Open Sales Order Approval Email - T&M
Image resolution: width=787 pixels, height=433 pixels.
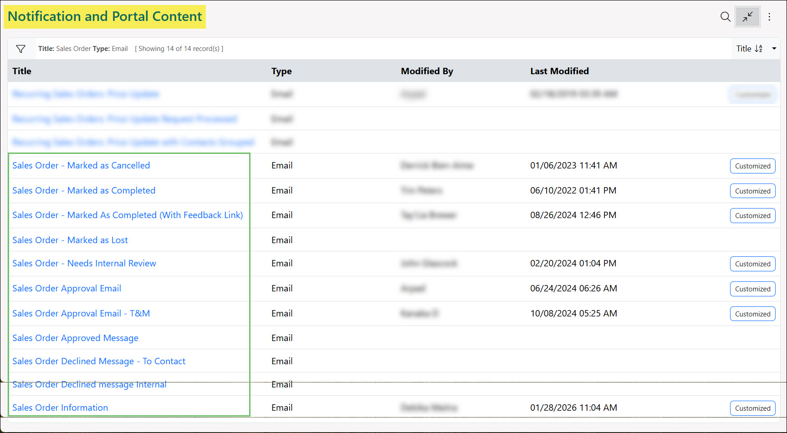[81, 313]
